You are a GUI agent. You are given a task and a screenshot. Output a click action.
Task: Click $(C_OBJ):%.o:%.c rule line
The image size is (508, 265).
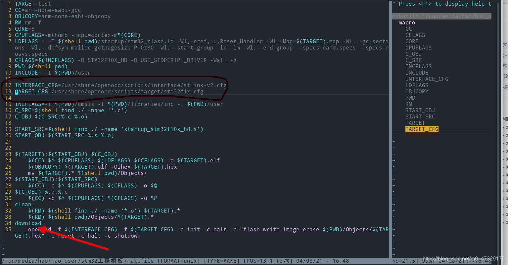pyautogui.click(x=41, y=192)
